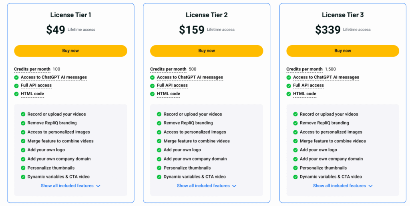Click Tier 3 Record or upload videos check icon
The image size is (410, 206).
295,114
